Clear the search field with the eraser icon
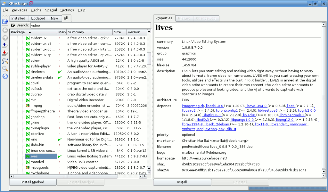 [x=13, y=25]
